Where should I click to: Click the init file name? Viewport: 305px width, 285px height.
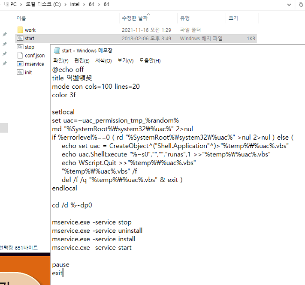point(28,72)
